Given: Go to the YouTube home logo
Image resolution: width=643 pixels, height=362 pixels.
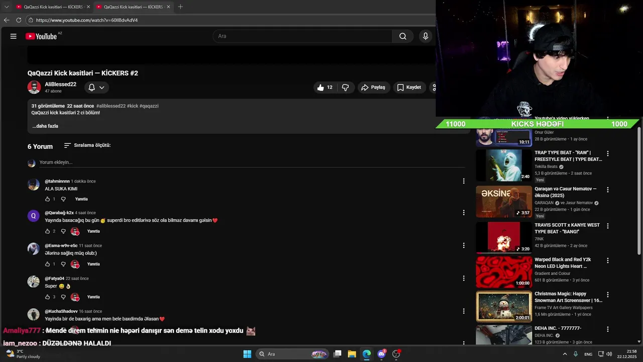Looking at the screenshot, I should tap(41, 36).
